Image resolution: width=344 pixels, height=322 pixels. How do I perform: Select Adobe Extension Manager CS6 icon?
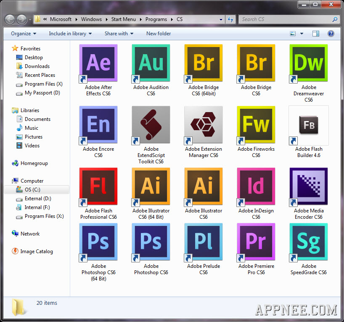[204, 125]
